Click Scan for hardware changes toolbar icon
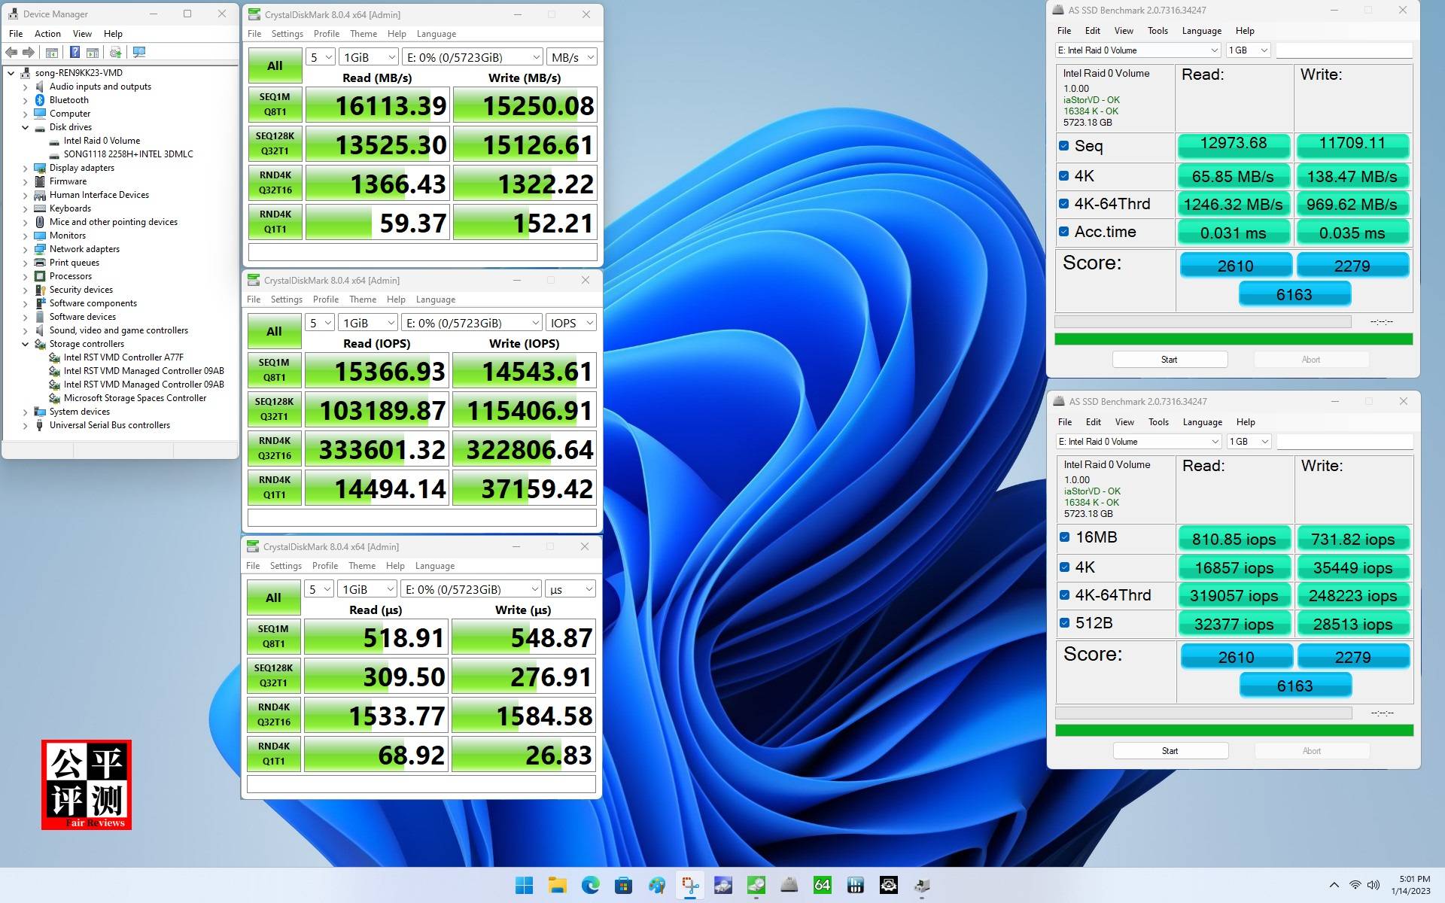The width and height of the screenshot is (1445, 903). pyautogui.click(x=138, y=52)
